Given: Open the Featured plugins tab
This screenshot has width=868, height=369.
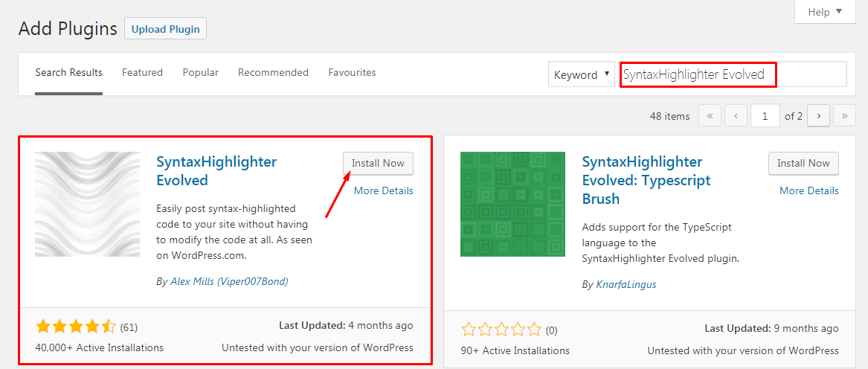Looking at the screenshot, I should tap(142, 73).
